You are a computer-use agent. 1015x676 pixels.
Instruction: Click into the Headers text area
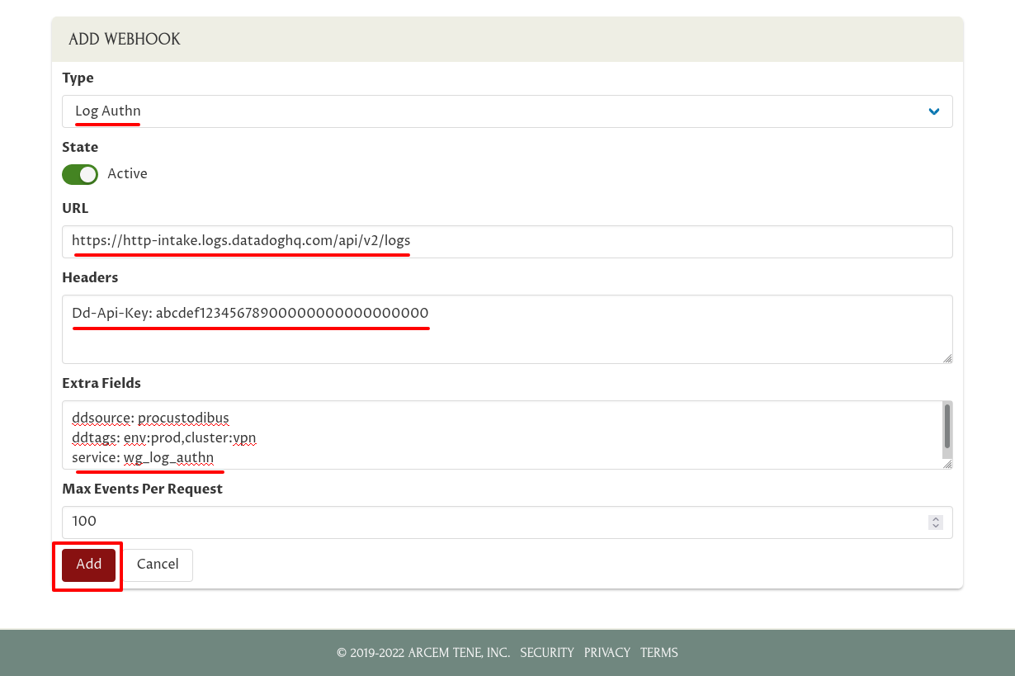[x=507, y=329]
